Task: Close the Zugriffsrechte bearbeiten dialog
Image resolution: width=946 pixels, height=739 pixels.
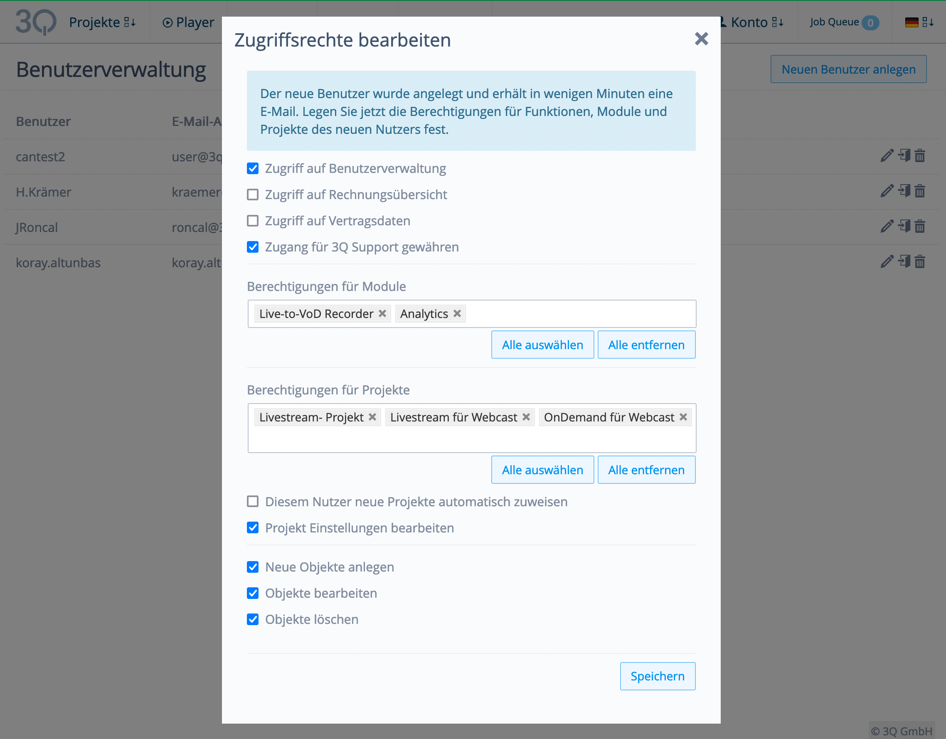Action: pos(701,39)
